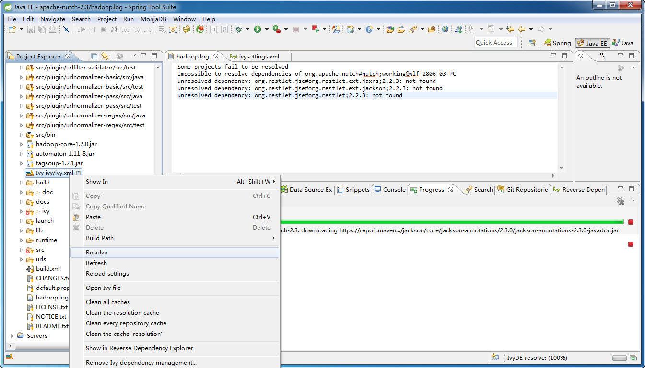
Task: Collapse all in Project Explorer
Action: [94, 56]
